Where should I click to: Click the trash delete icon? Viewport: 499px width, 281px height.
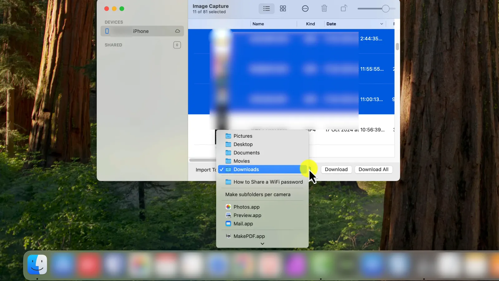click(324, 9)
